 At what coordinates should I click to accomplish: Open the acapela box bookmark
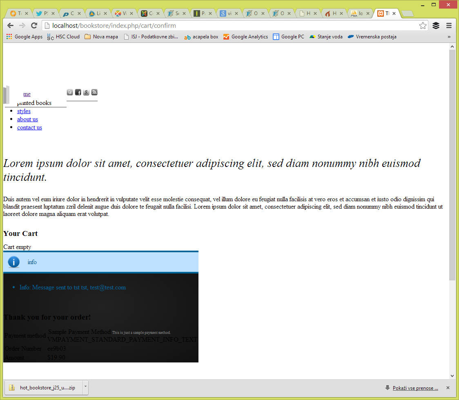(201, 37)
